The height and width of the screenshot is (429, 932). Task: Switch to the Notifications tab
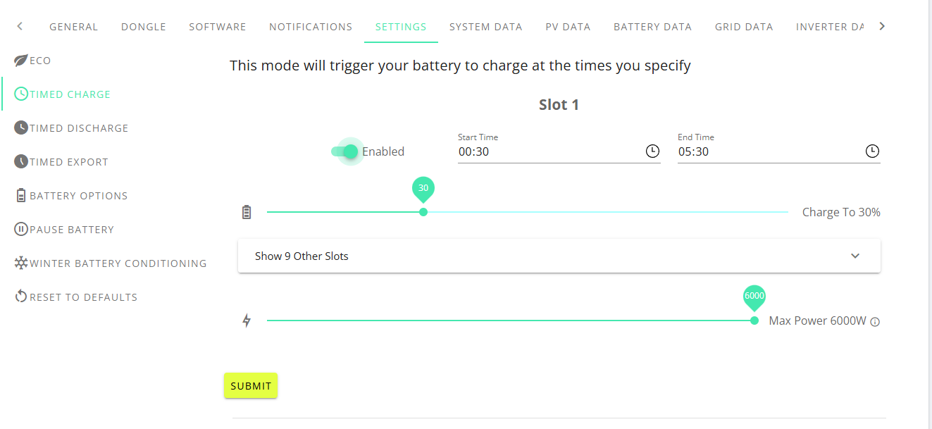pos(311,27)
